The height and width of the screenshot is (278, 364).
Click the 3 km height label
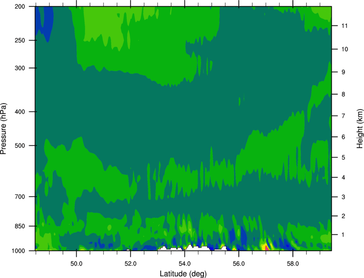coord(343,197)
